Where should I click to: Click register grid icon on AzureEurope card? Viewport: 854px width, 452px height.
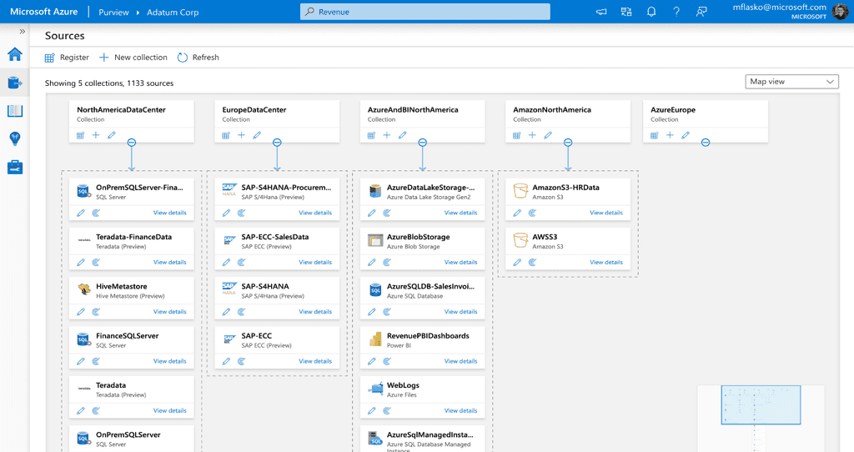[x=655, y=135]
